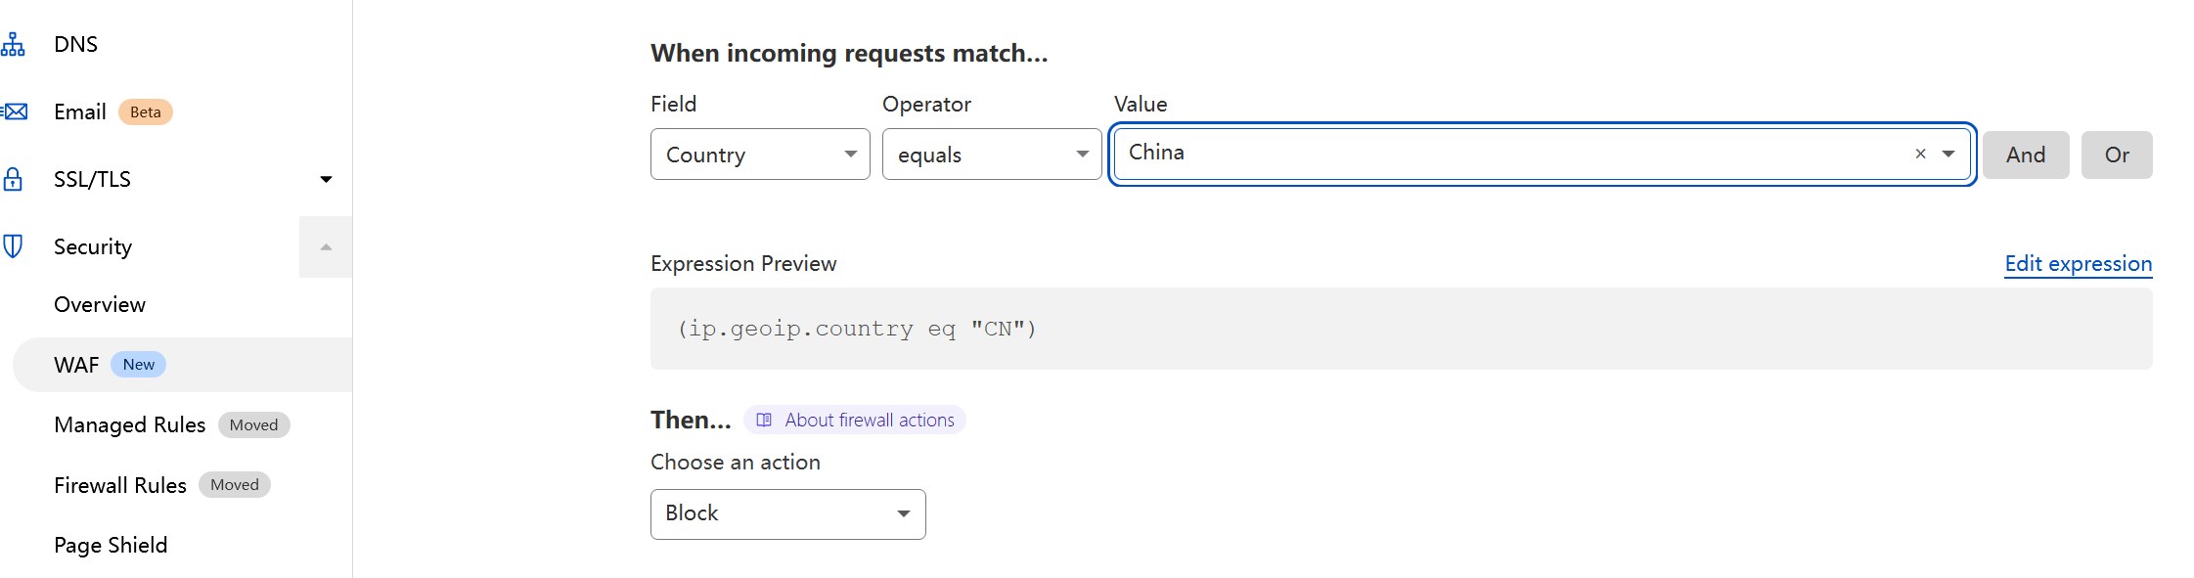Select WAF in the sidebar
Screen dimensions: 2194x578
tap(77, 365)
